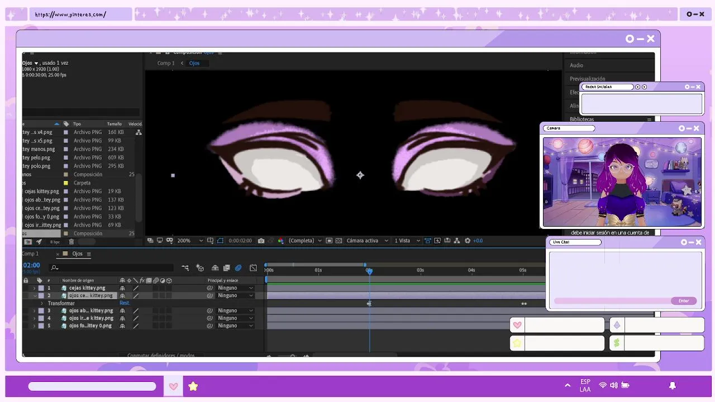Click label color box of layer 1
715x402 pixels.
pos(41,288)
